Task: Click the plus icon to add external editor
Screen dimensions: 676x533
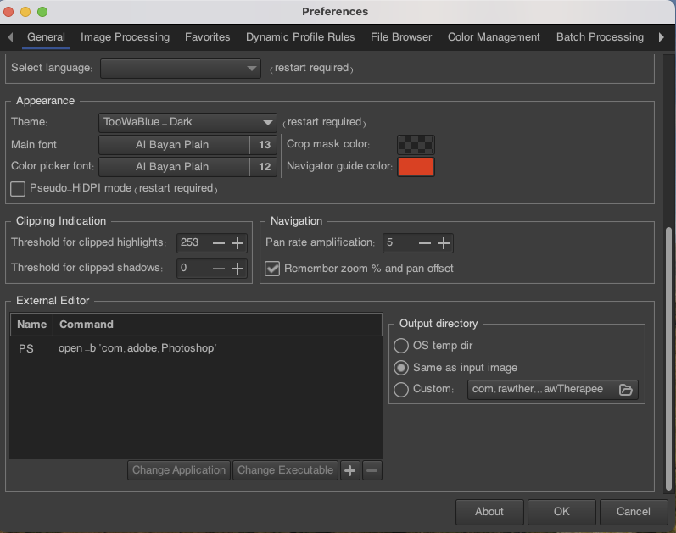Action: [x=350, y=470]
